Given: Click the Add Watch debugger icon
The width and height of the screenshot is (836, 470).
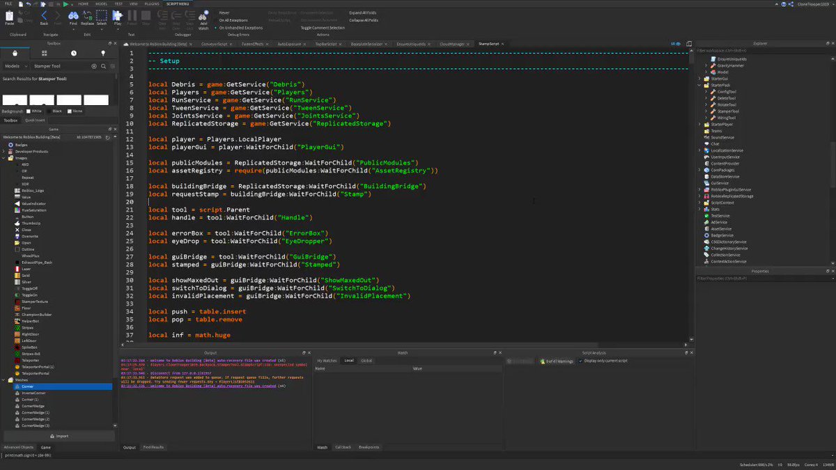Looking at the screenshot, I should pyautogui.click(x=203, y=19).
